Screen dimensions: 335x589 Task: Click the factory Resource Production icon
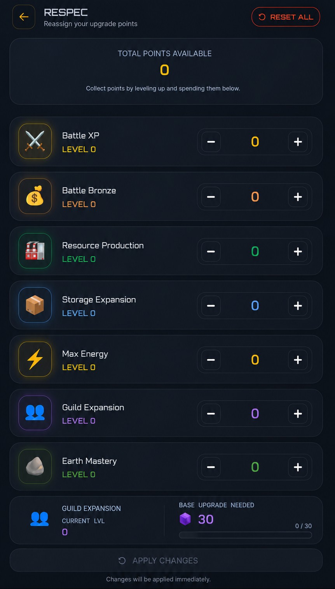(x=35, y=251)
